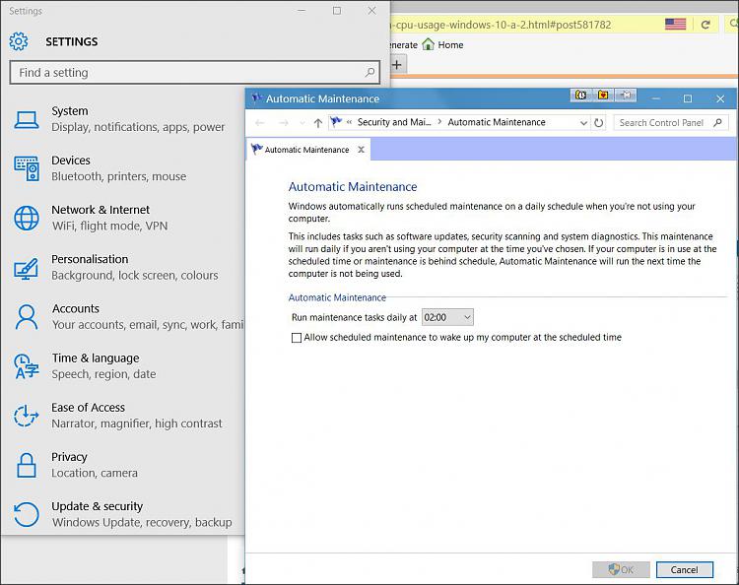
Task: Click the US flag icon in browser address bar
Action: [675, 24]
